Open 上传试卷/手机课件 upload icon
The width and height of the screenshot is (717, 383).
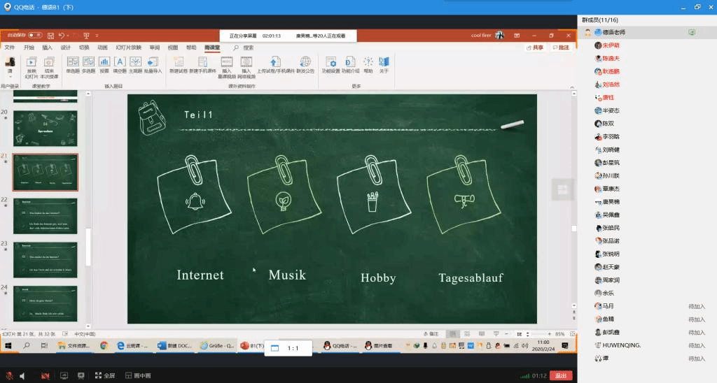[x=275, y=64]
